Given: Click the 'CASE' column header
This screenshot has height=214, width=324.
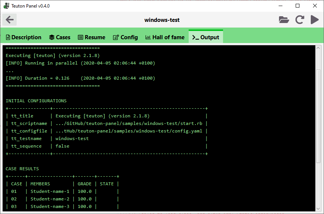Looking at the screenshot, I should (17, 184).
